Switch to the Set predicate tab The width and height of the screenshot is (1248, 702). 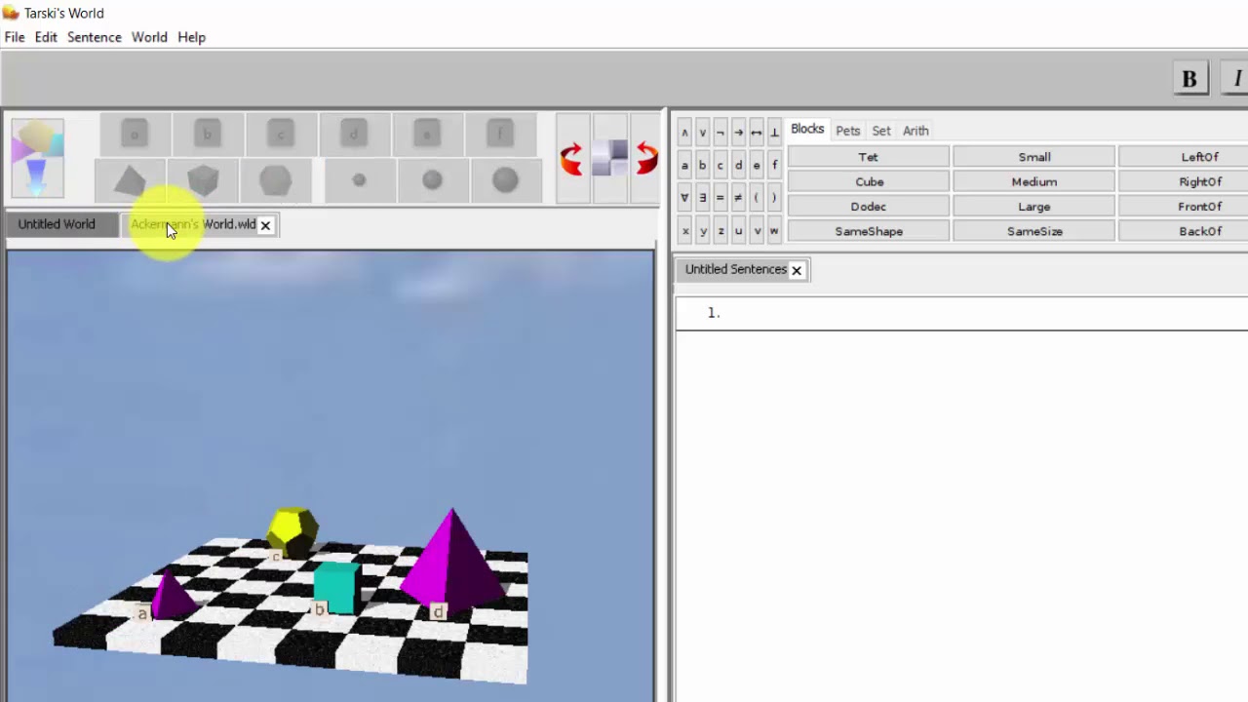[x=881, y=131]
